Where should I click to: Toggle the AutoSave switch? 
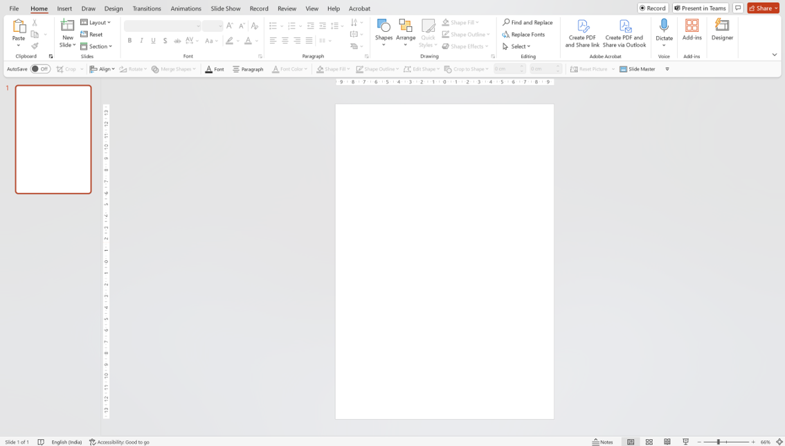[40, 69]
